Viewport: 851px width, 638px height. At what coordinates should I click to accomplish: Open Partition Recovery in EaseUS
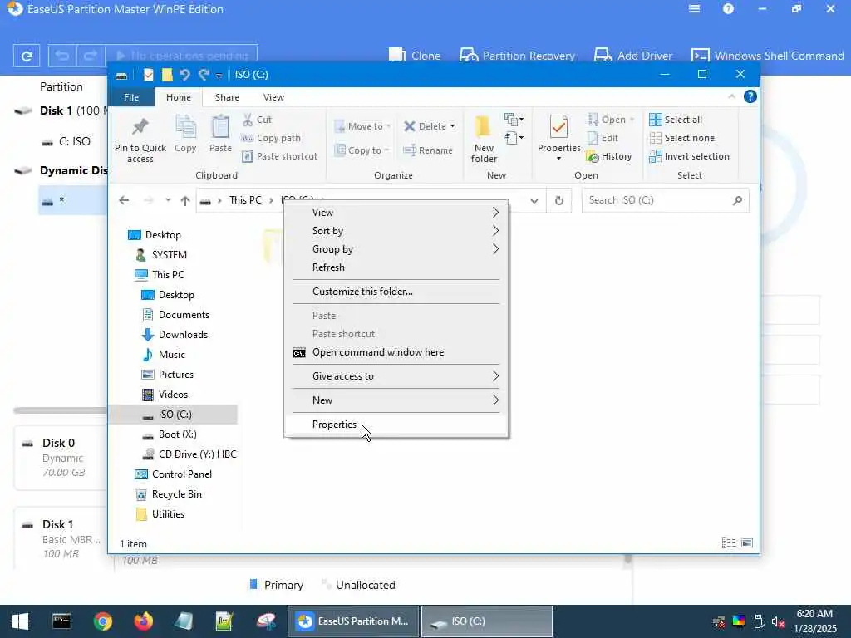click(x=517, y=56)
